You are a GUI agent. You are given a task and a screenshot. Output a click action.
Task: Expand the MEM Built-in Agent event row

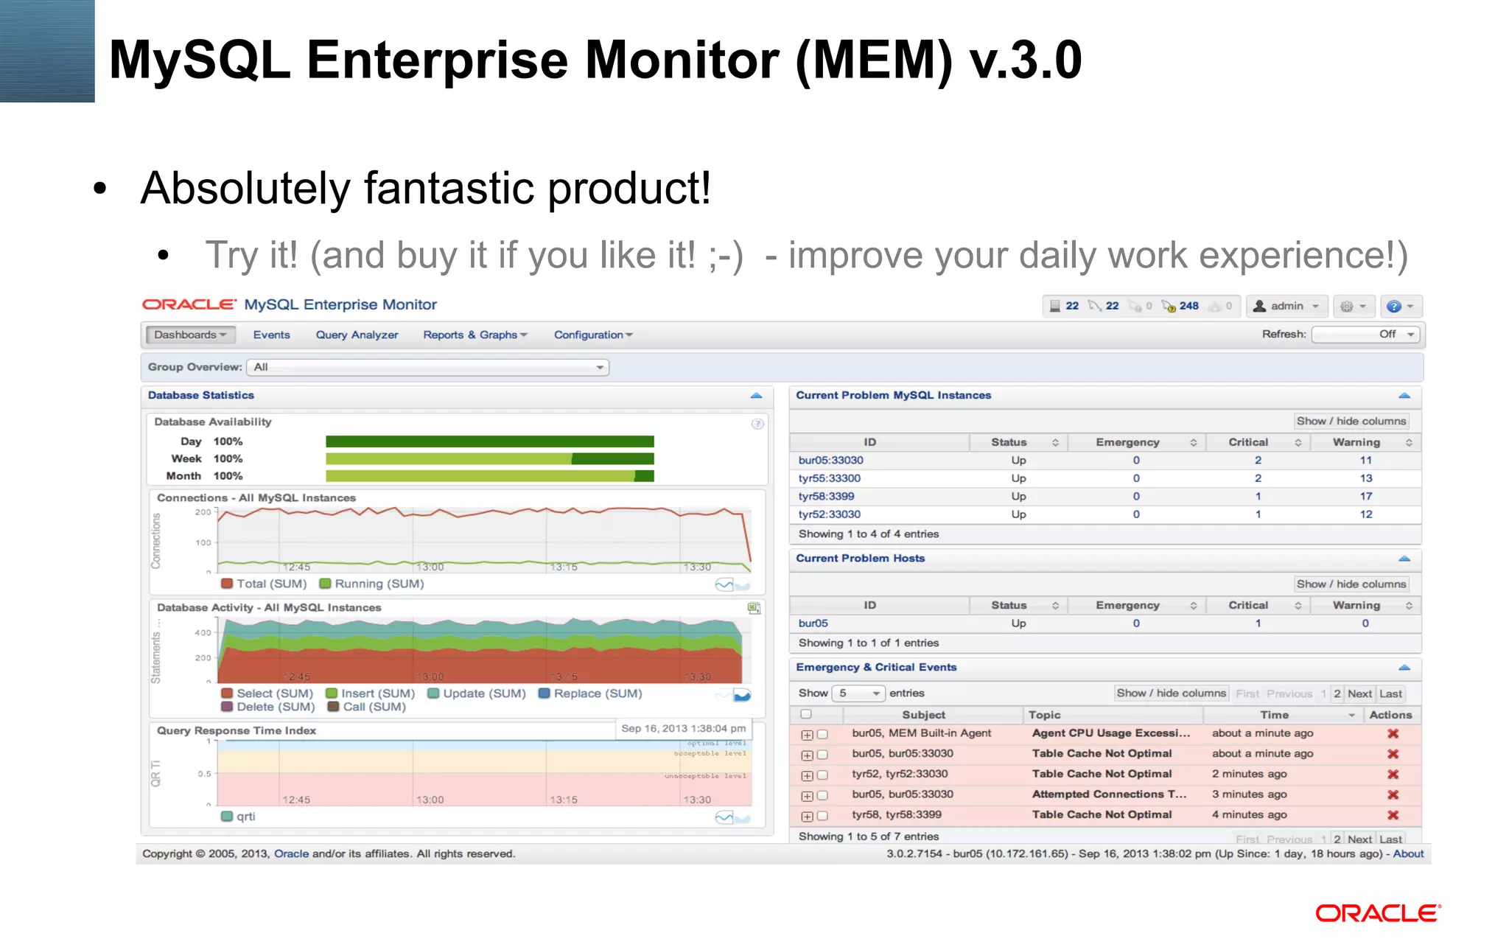coord(807,735)
